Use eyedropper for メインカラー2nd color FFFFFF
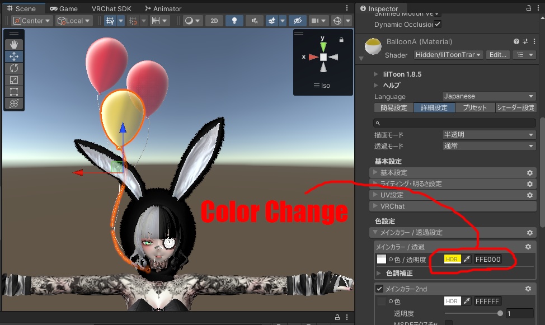The height and width of the screenshot is (325, 545). [467, 301]
